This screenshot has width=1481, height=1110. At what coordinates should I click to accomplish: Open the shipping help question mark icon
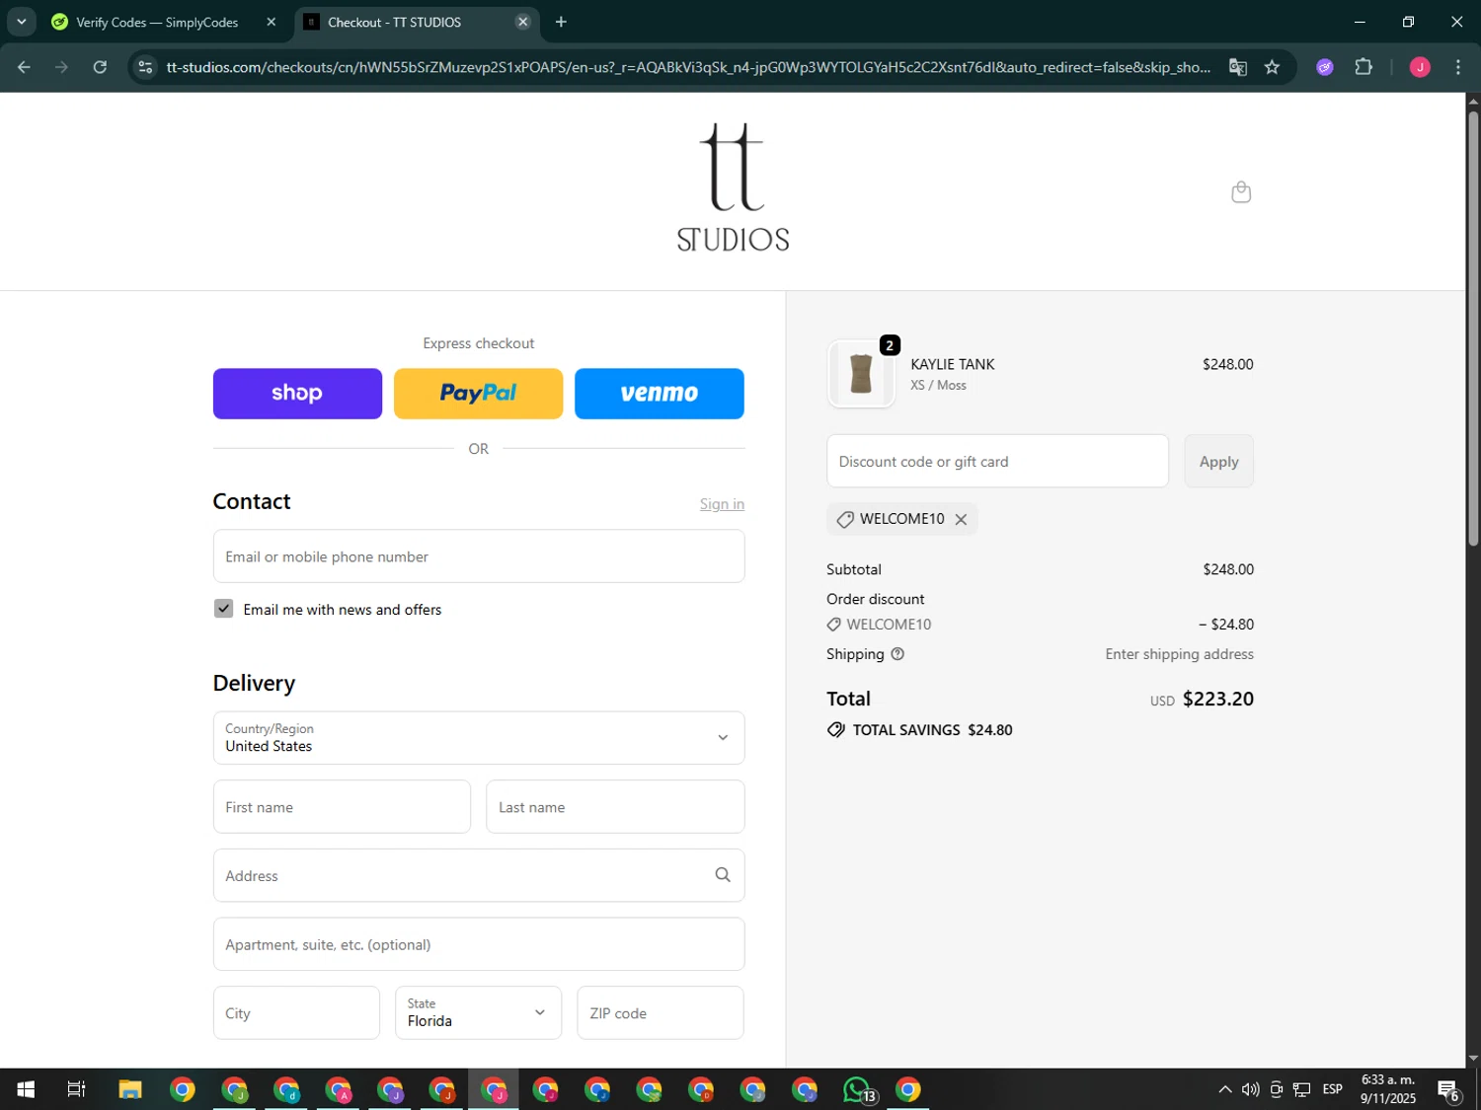tap(897, 654)
